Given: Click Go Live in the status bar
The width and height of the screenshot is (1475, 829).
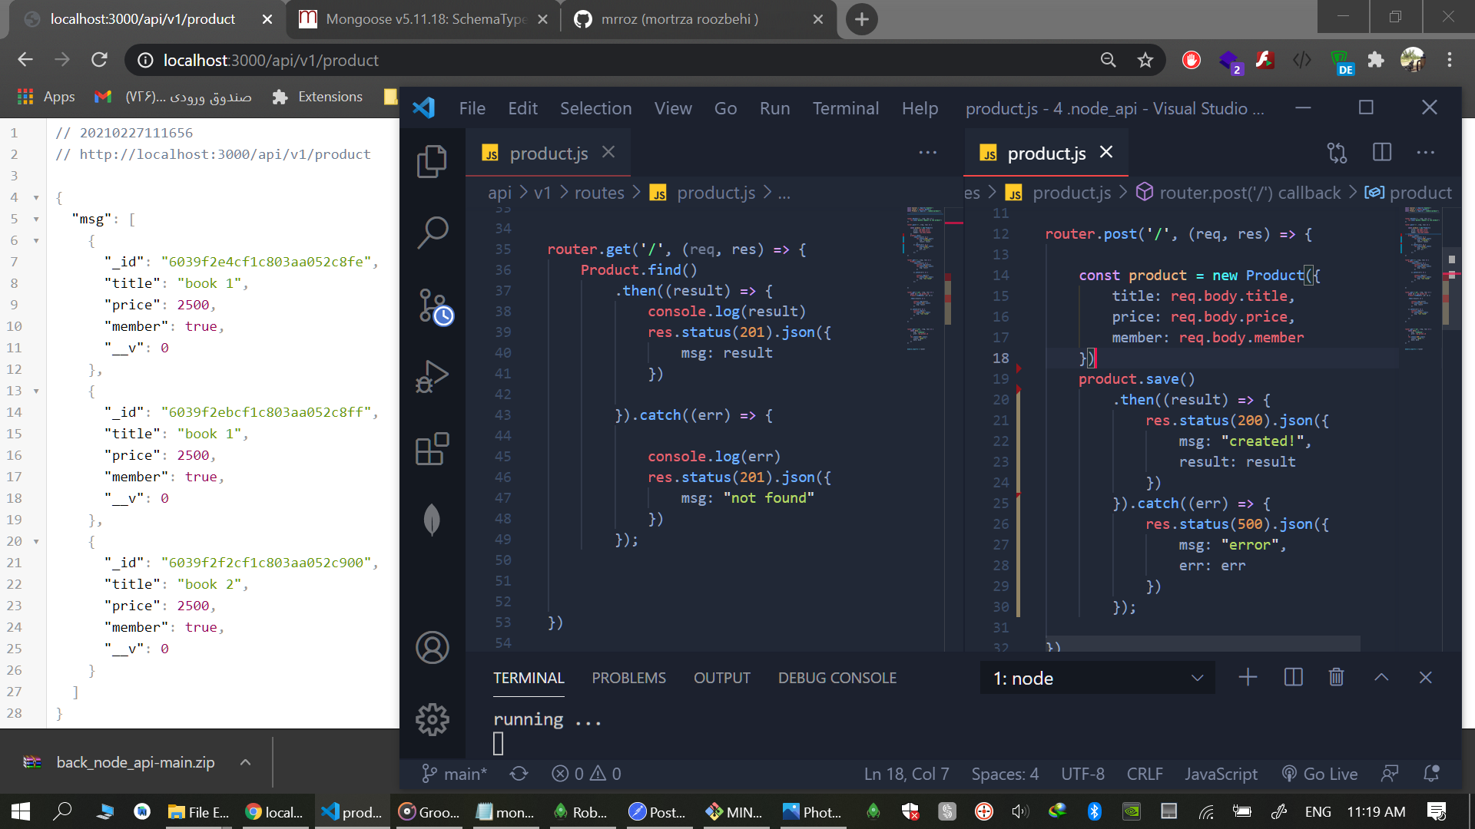Looking at the screenshot, I should click(1320, 774).
